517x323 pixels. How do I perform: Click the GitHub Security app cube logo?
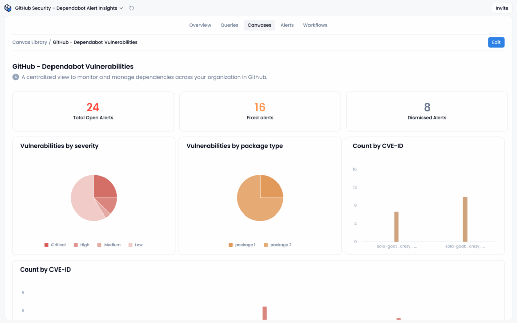click(7, 8)
